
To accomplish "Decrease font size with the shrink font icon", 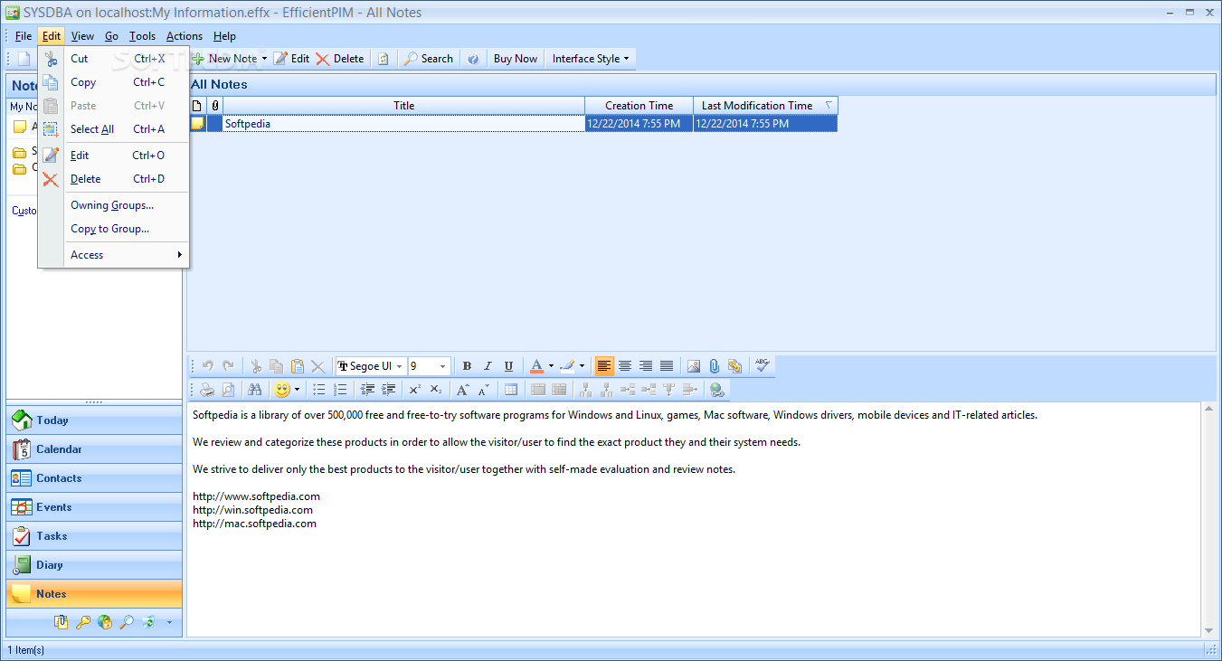I will [x=483, y=390].
